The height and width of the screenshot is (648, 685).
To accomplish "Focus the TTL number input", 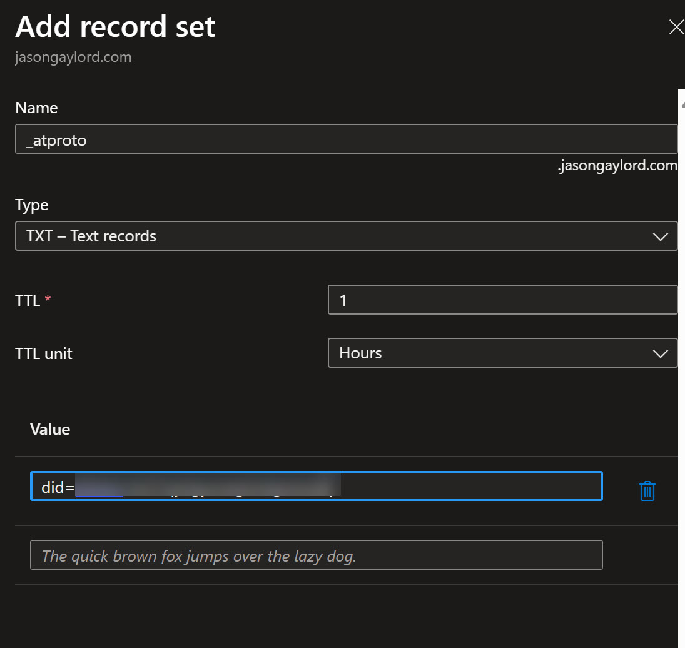I will pyautogui.click(x=502, y=300).
